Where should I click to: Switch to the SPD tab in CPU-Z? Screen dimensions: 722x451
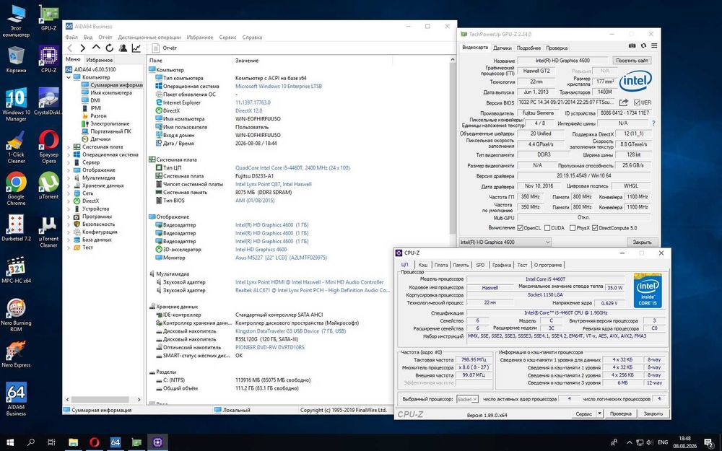point(480,265)
